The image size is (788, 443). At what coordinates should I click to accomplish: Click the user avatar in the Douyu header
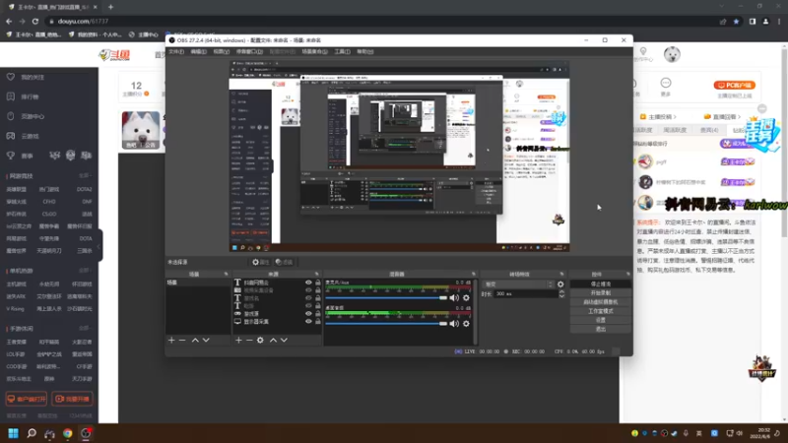[672, 54]
